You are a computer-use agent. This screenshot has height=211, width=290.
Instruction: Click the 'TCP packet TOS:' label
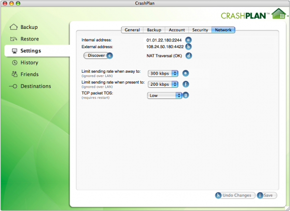coord(97,93)
